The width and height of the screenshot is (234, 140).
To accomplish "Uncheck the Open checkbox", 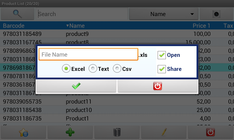I will pos(162,55).
